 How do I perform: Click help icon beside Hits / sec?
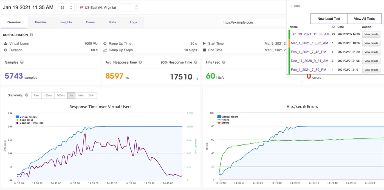[x=224, y=62]
